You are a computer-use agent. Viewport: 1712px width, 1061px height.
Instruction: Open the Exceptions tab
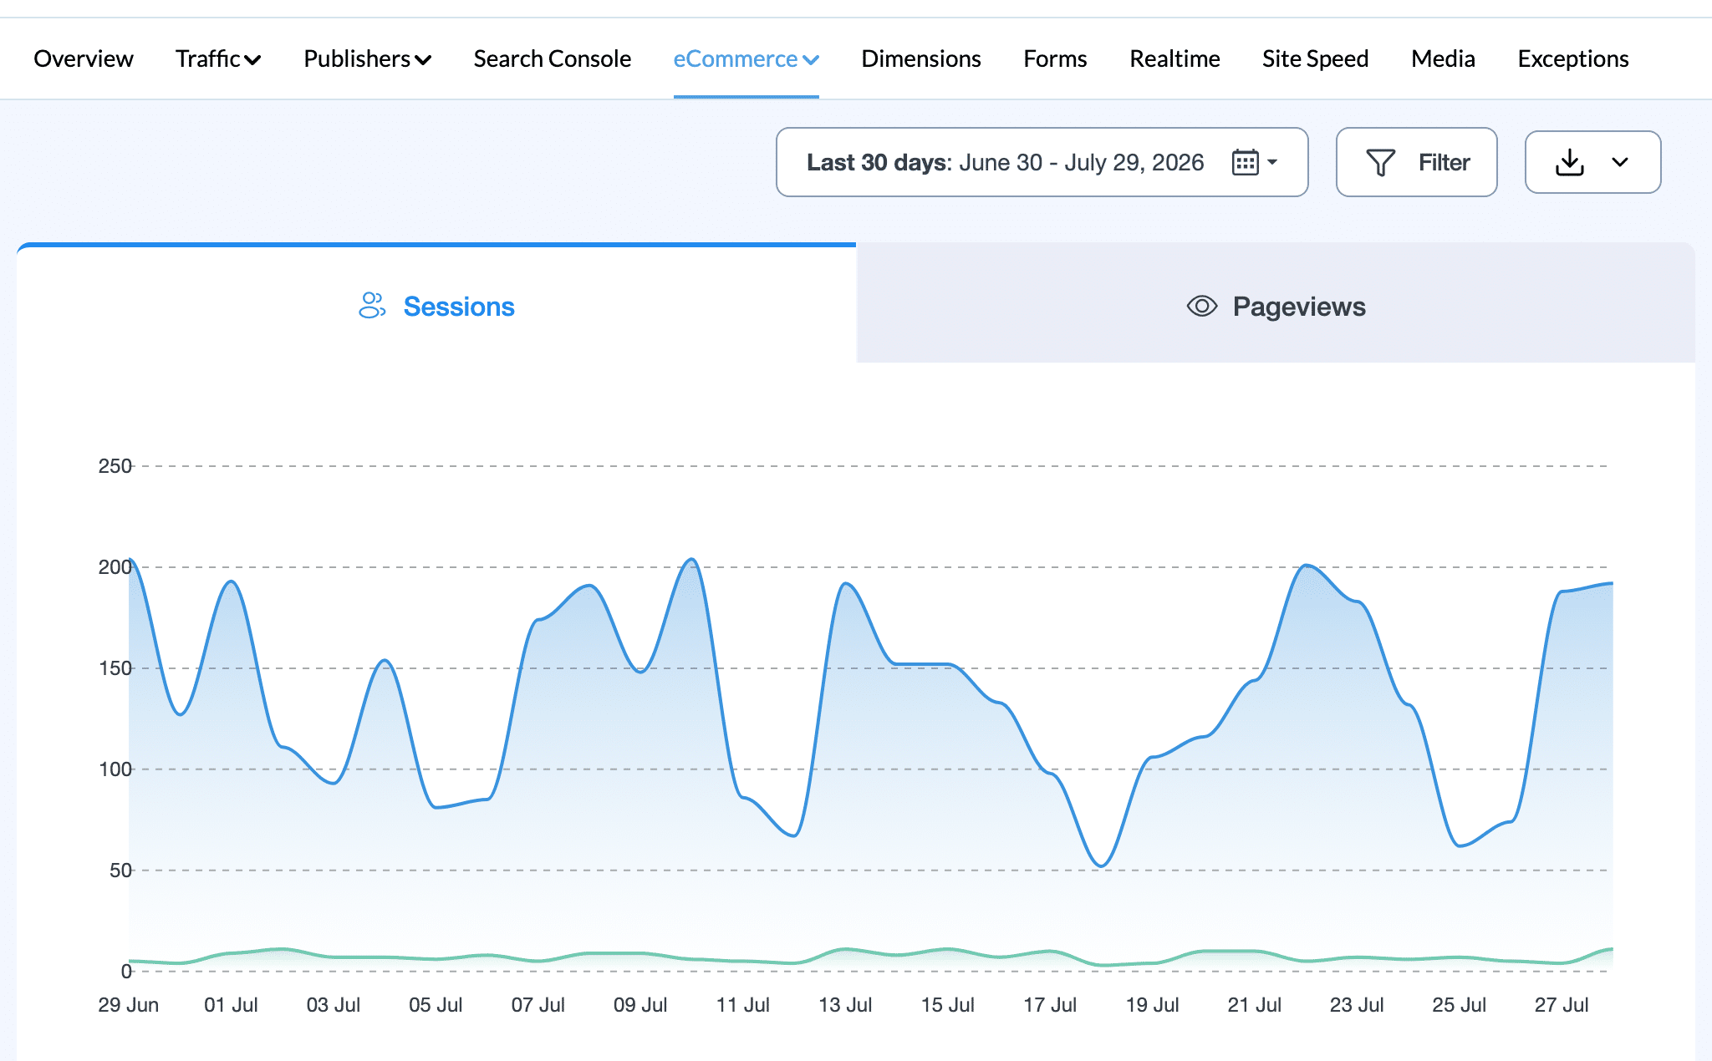pyautogui.click(x=1572, y=58)
